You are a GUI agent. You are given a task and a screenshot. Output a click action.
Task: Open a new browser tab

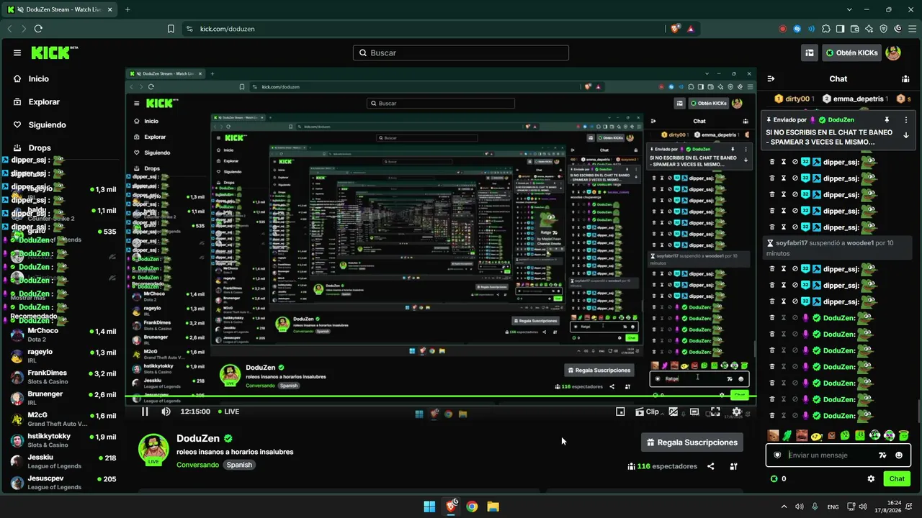point(127,9)
